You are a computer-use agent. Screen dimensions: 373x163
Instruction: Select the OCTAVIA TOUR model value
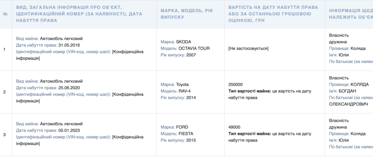click(194, 48)
